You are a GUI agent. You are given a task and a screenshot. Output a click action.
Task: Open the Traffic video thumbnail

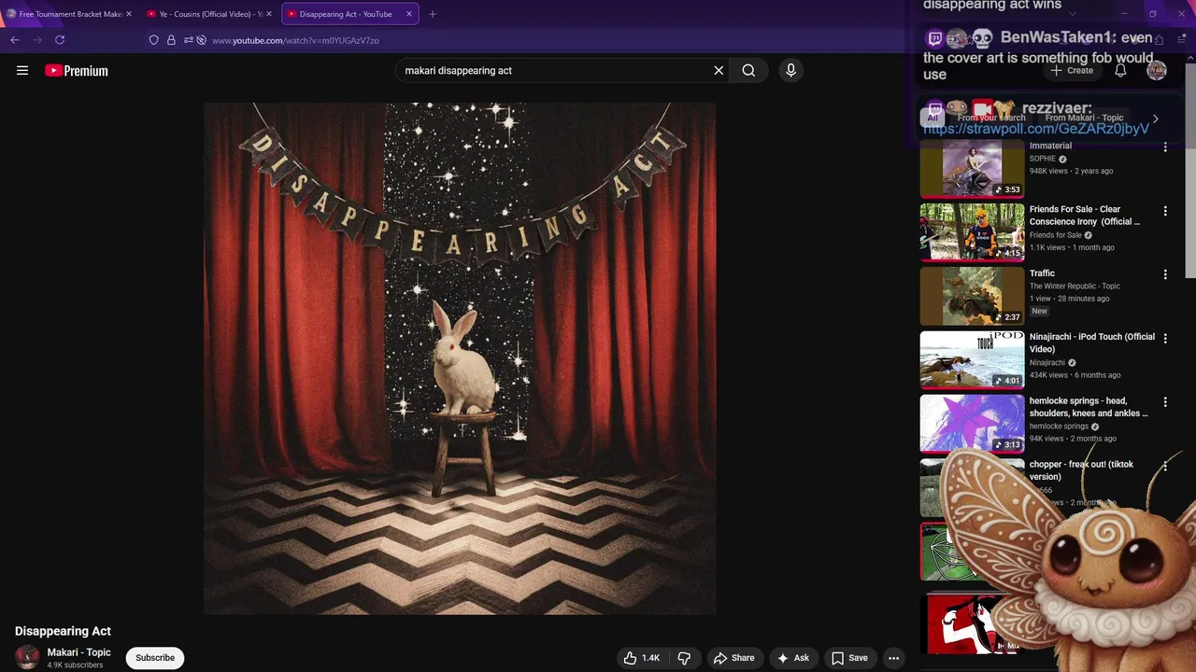pyautogui.click(x=972, y=296)
